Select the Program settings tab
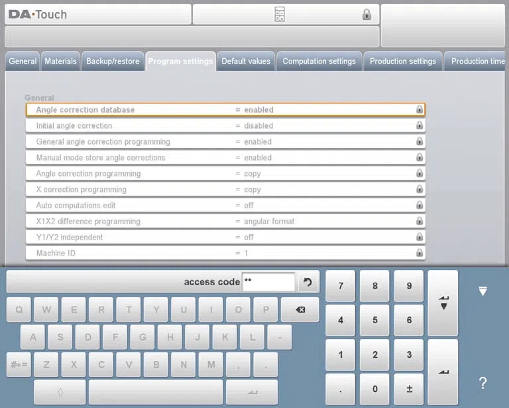The width and height of the screenshot is (509, 408). click(180, 61)
